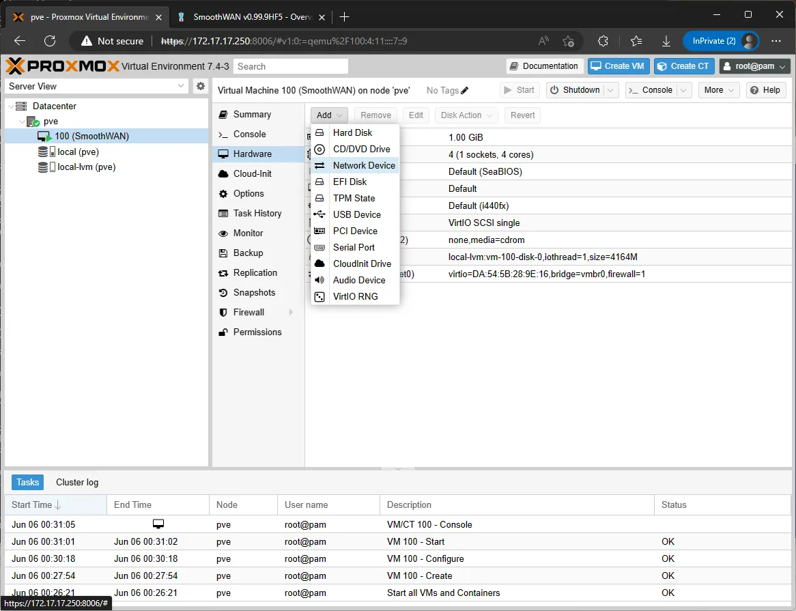The height and width of the screenshot is (611, 796).
Task: Select the Hardware section
Action: click(259, 154)
